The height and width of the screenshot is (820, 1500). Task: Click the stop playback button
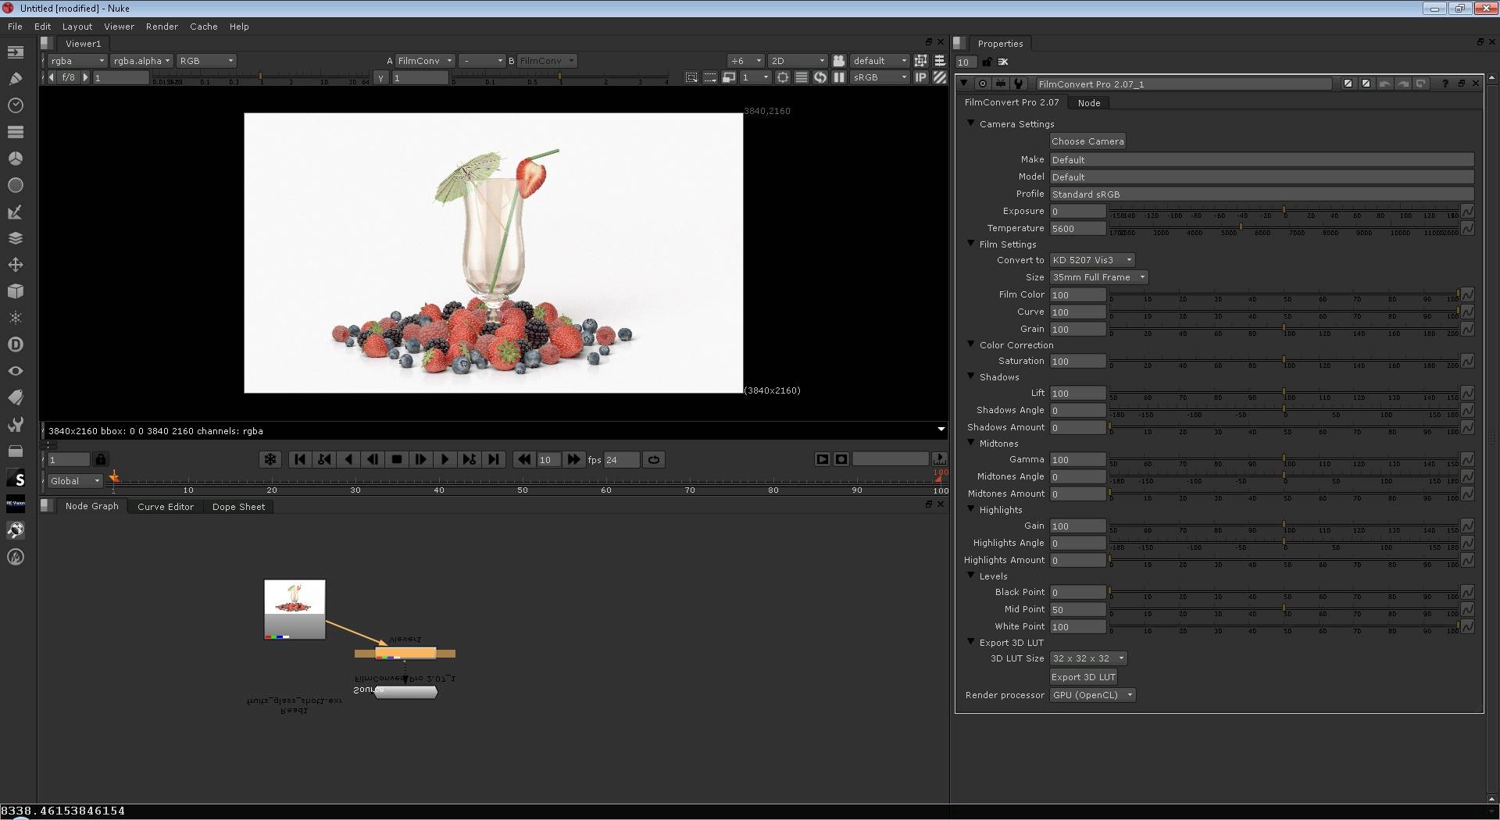397,459
